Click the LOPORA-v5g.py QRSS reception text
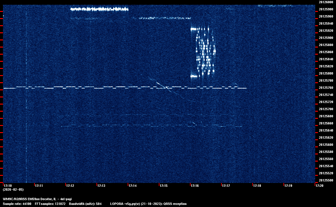336x207 pixels. (x=148, y=204)
